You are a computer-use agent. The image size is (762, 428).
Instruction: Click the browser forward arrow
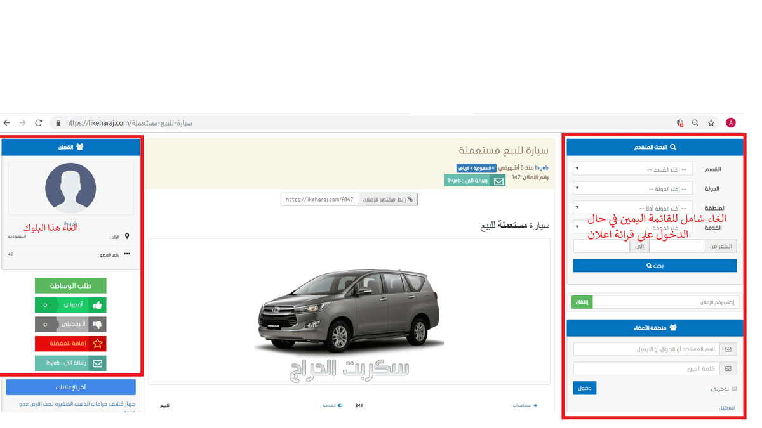pyautogui.click(x=22, y=123)
